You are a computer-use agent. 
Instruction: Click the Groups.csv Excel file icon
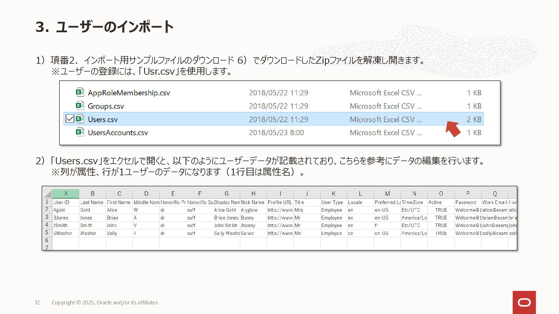[x=80, y=106]
